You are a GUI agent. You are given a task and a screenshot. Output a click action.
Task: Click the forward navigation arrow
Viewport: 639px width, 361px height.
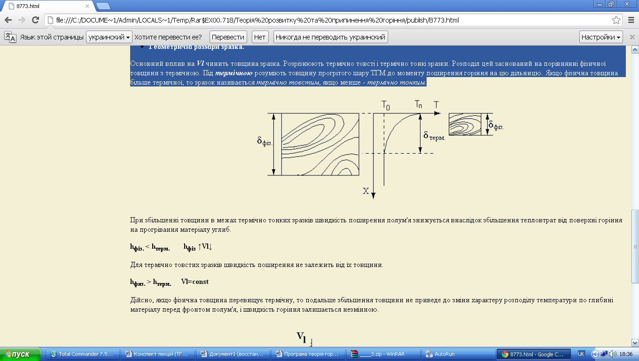click(22, 20)
